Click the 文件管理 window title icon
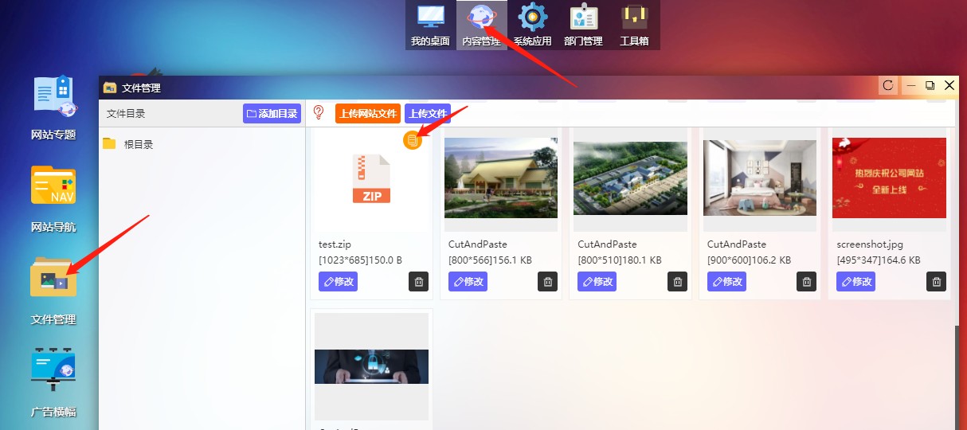The image size is (967, 430). 110,88
